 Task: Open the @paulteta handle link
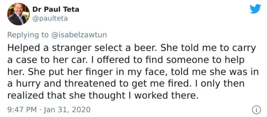point(50,18)
